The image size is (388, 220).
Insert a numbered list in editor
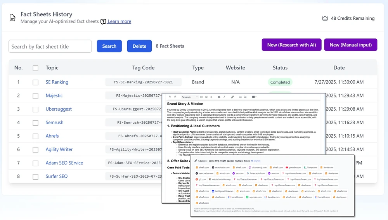click(245, 97)
